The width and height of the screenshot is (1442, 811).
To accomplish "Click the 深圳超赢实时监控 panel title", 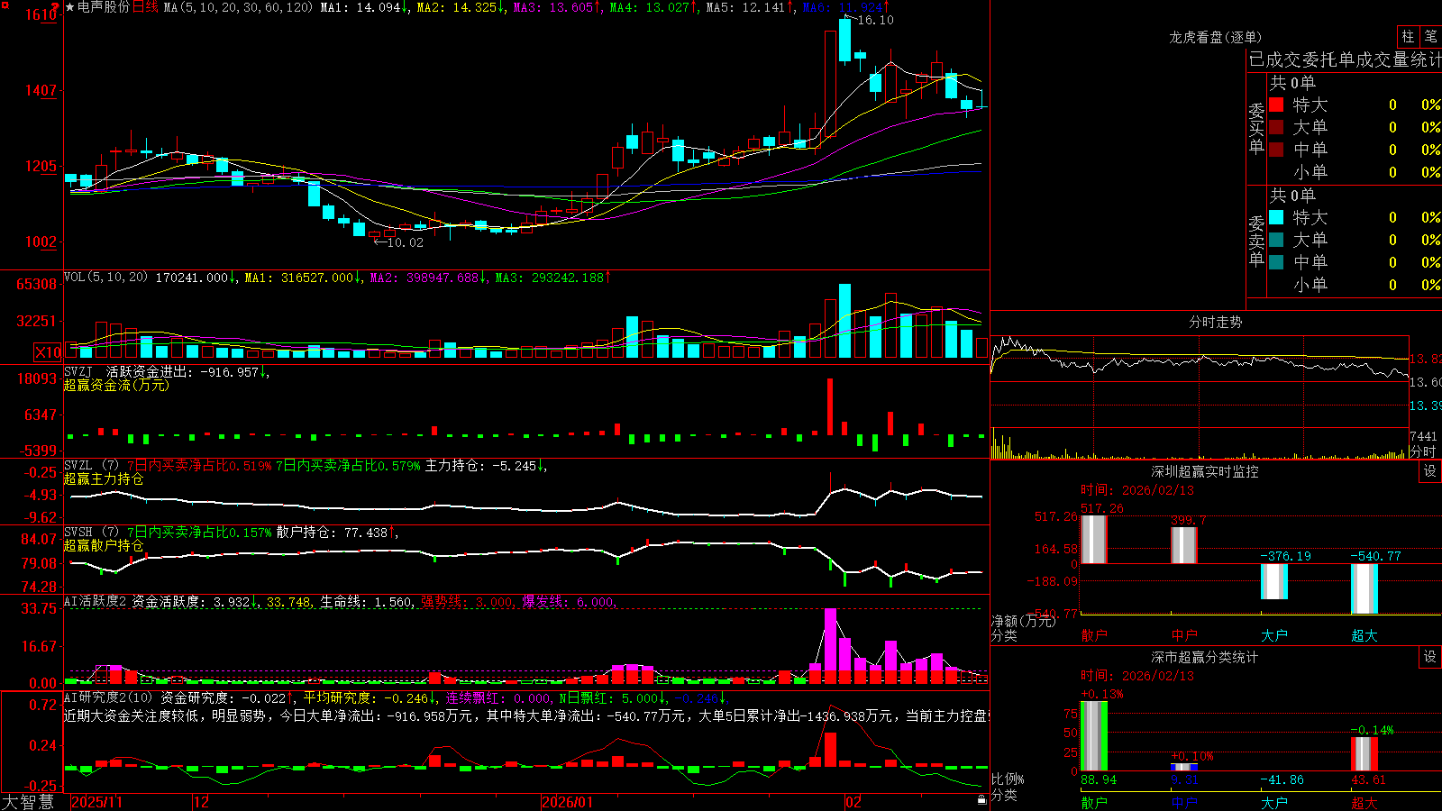I will [x=1205, y=471].
